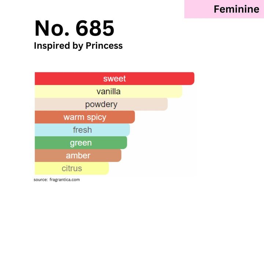Click the red sweet accord bar
Viewport: 264px width, 264px height.
click(114, 78)
